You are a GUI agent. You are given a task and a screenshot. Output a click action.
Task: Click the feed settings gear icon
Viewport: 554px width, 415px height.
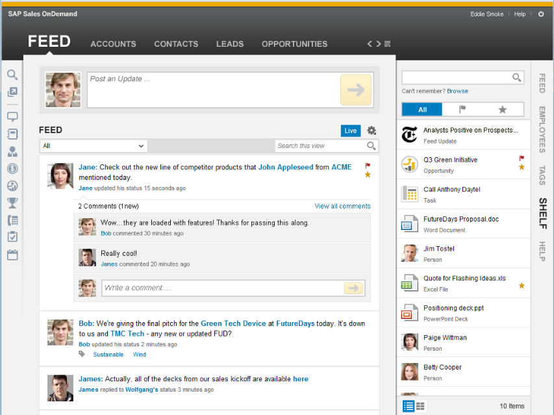pyautogui.click(x=371, y=131)
